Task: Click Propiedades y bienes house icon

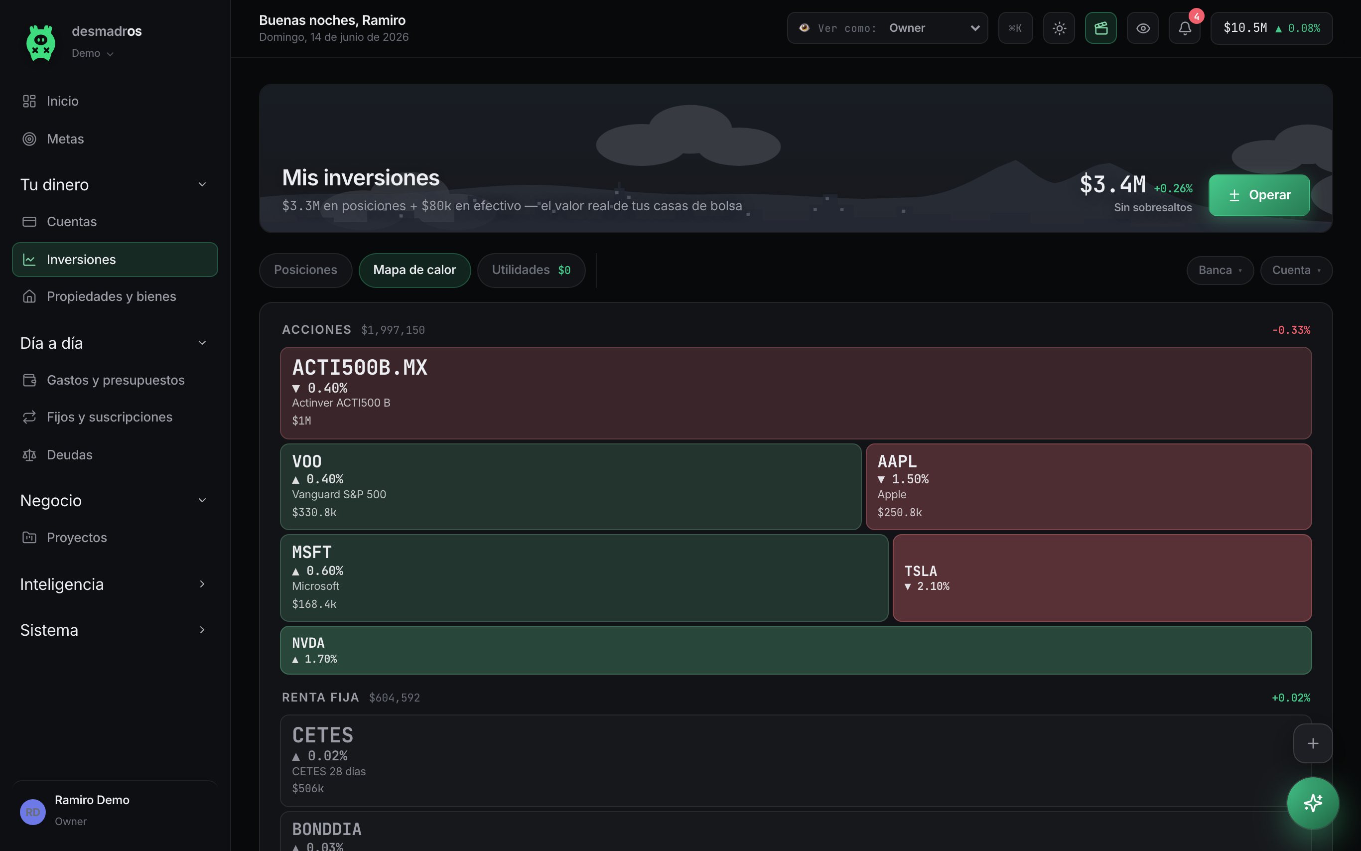Action: click(x=29, y=296)
